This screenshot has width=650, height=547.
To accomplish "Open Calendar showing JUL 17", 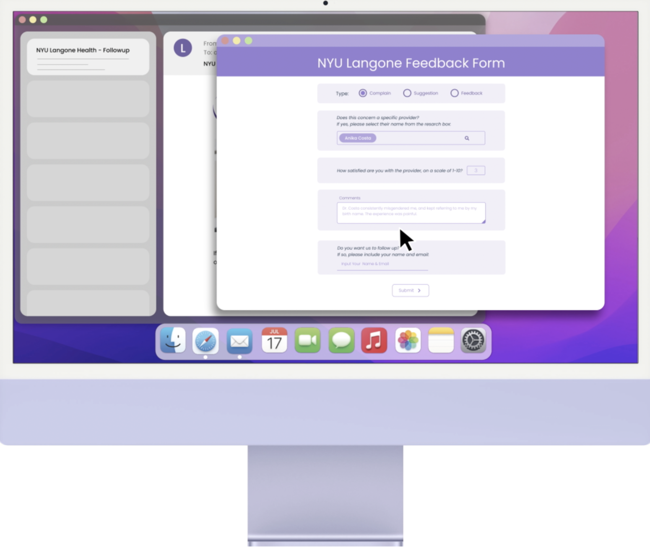I will point(274,340).
